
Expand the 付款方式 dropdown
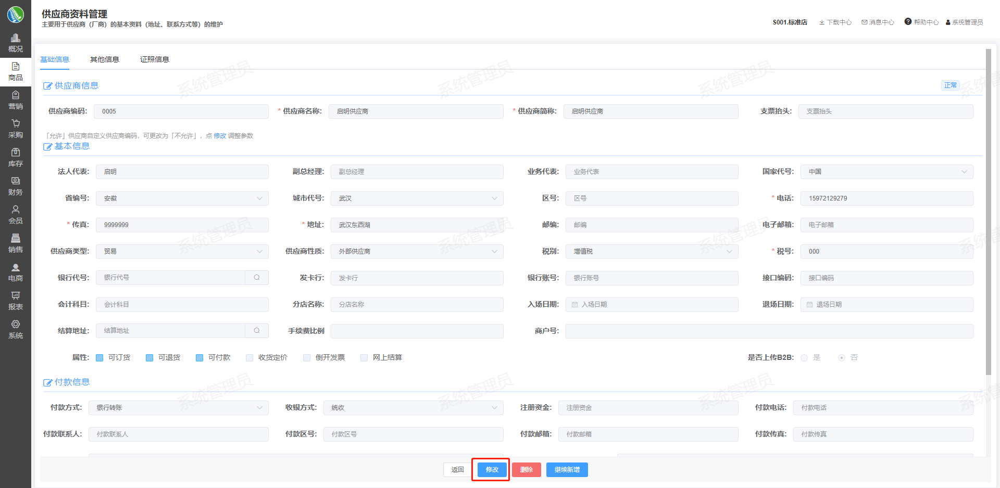pos(179,408)
